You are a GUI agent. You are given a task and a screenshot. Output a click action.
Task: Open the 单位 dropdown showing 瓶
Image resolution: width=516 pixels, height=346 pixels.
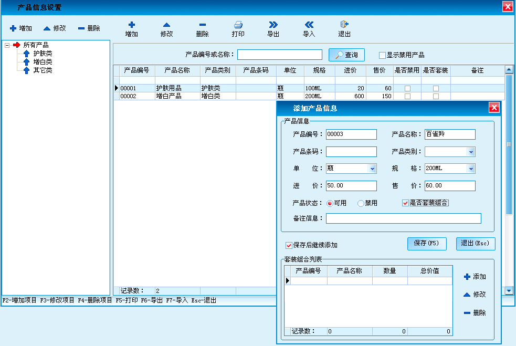tap(372, 169)
